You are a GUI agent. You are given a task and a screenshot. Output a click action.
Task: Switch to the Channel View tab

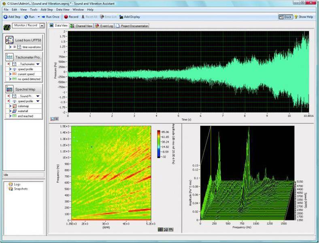tap(81, 26)
